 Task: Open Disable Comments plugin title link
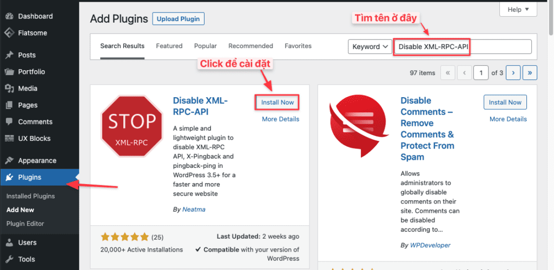point(427,129)
